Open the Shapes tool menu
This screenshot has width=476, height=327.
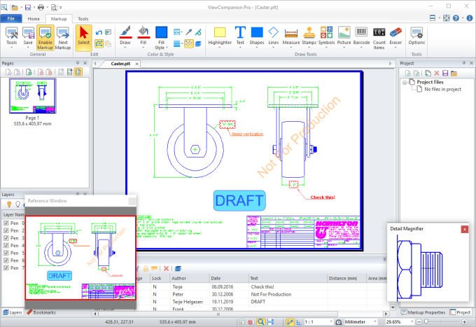[257, 37]
